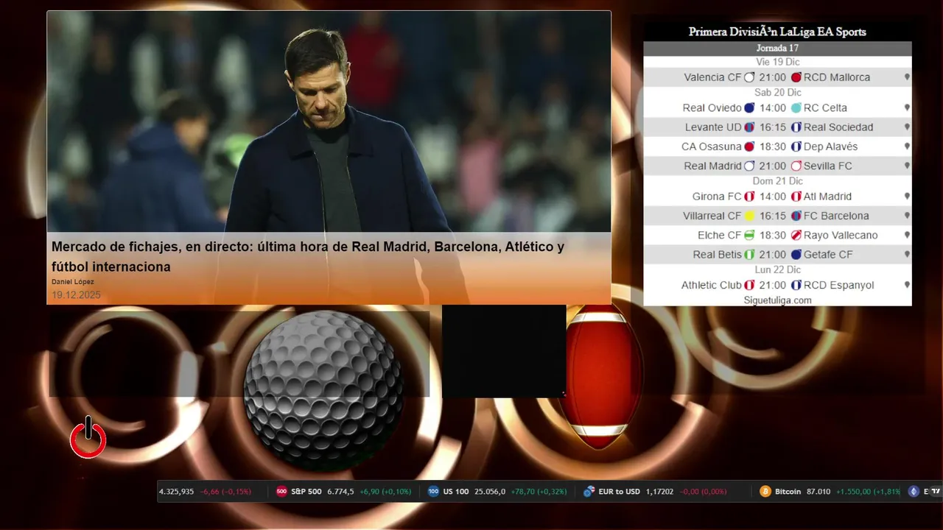Click the Bitcoin price 87.010
Image resolution: width=943 pixels, height=530 pixels.
coord(818,492)
